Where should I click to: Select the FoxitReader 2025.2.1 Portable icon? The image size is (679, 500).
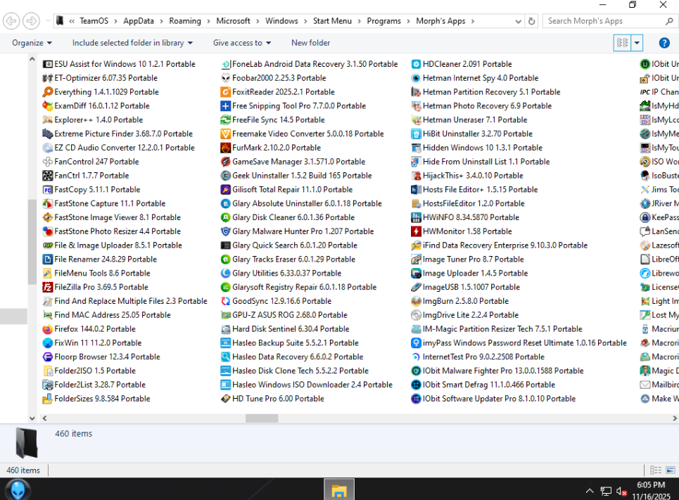pyautogui.click(x=226, y=92)
